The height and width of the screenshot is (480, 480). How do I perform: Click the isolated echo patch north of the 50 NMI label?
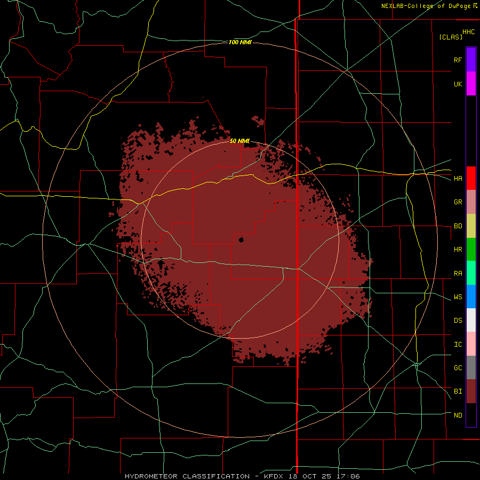click(258, 121)
